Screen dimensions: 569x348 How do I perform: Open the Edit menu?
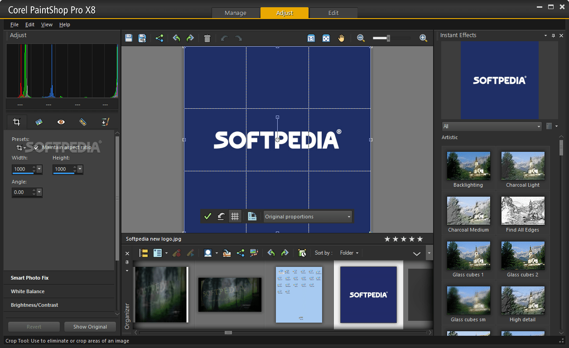[x=29, y=24]
